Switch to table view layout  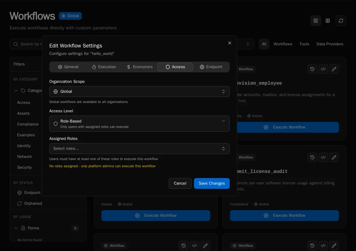pos(328,21)
